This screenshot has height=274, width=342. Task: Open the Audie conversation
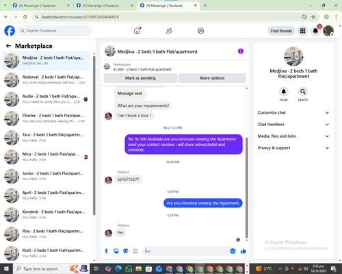(46, 99)
